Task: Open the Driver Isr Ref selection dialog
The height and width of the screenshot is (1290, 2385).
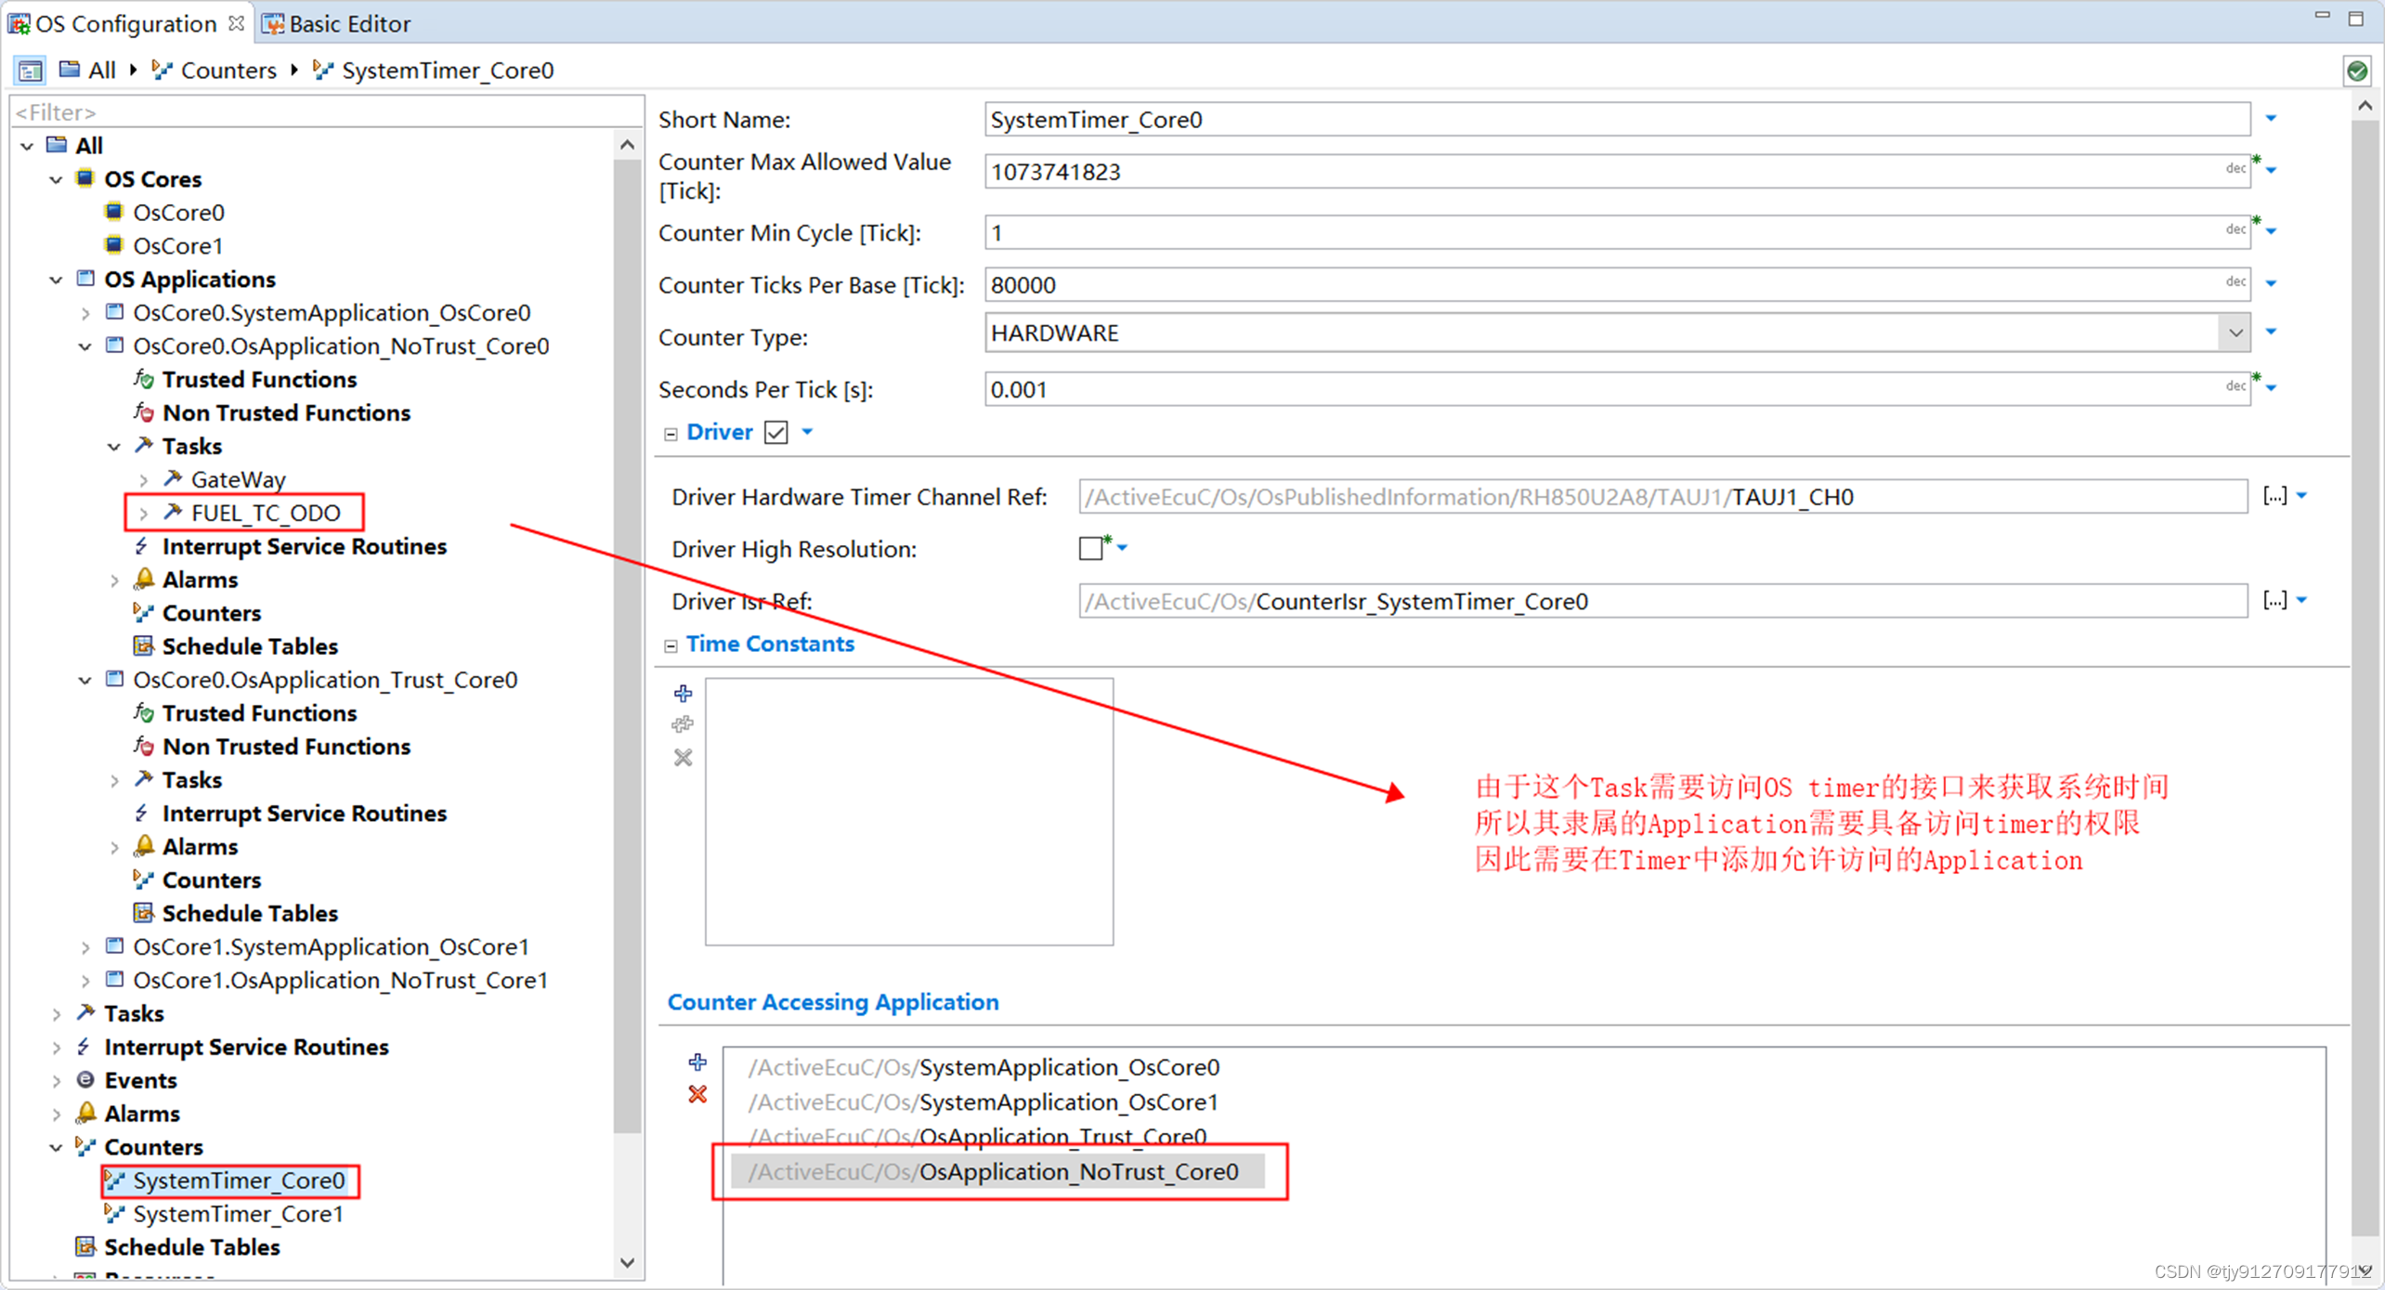Action: click(2277, 601)
